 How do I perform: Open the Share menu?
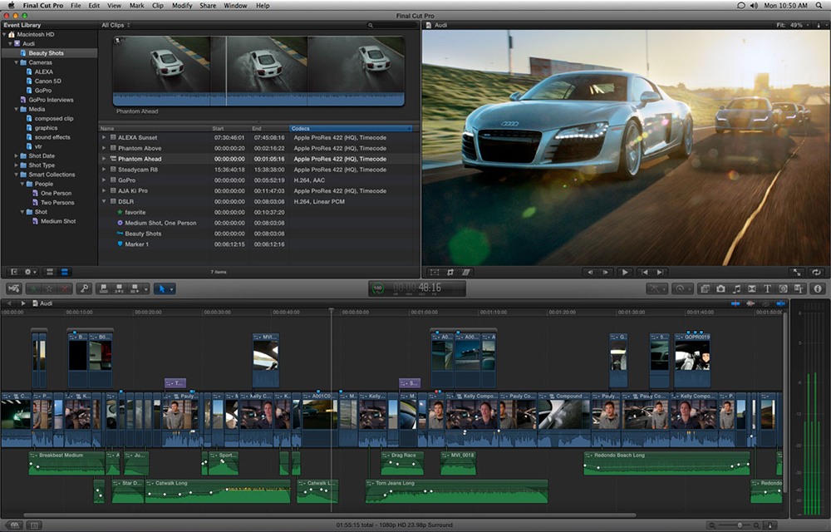208,6
